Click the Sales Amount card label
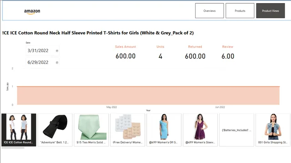 [x=125, y=47]
